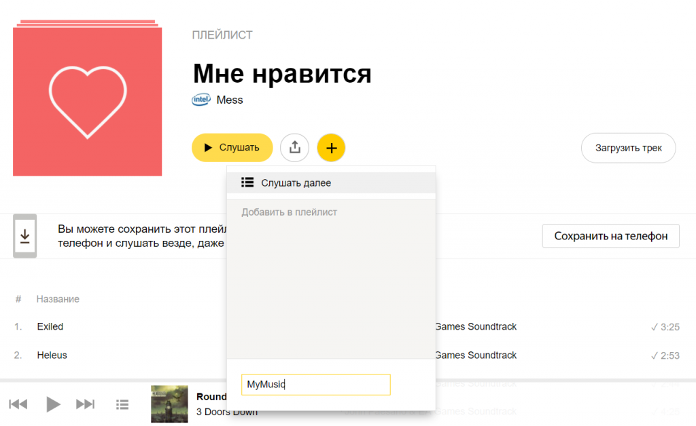Click the 3 Doors Down album thumbnail
The width and height of the screenshot is (696, 426).
169,404
